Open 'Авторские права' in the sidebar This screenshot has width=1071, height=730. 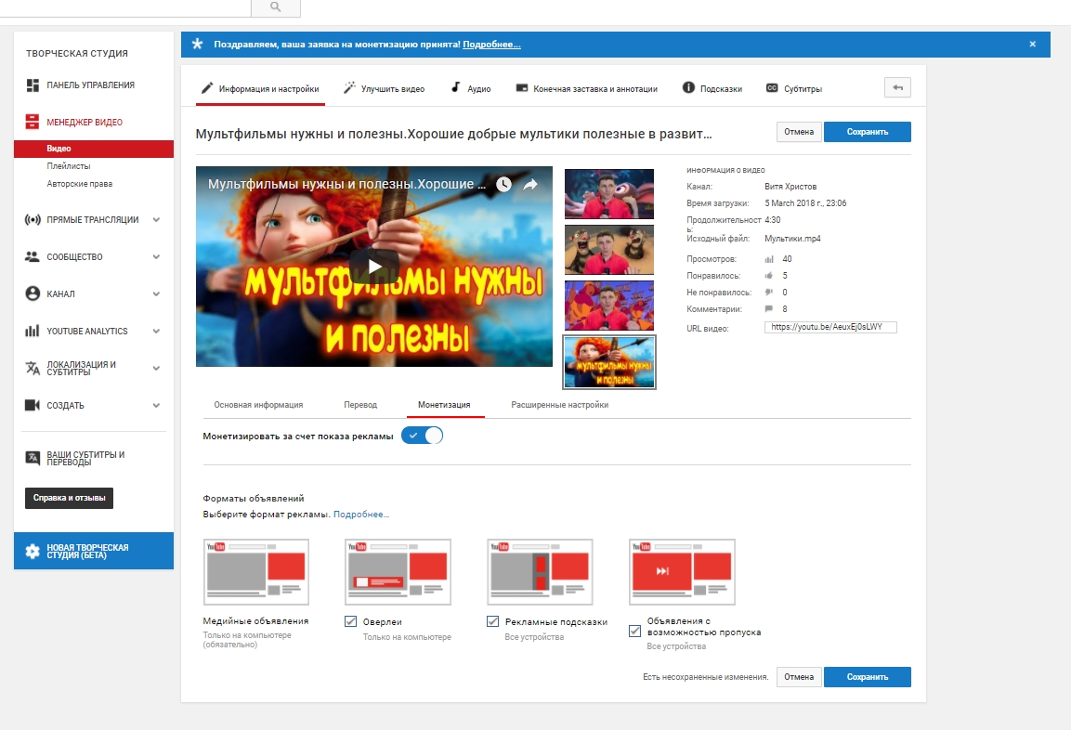79,184
